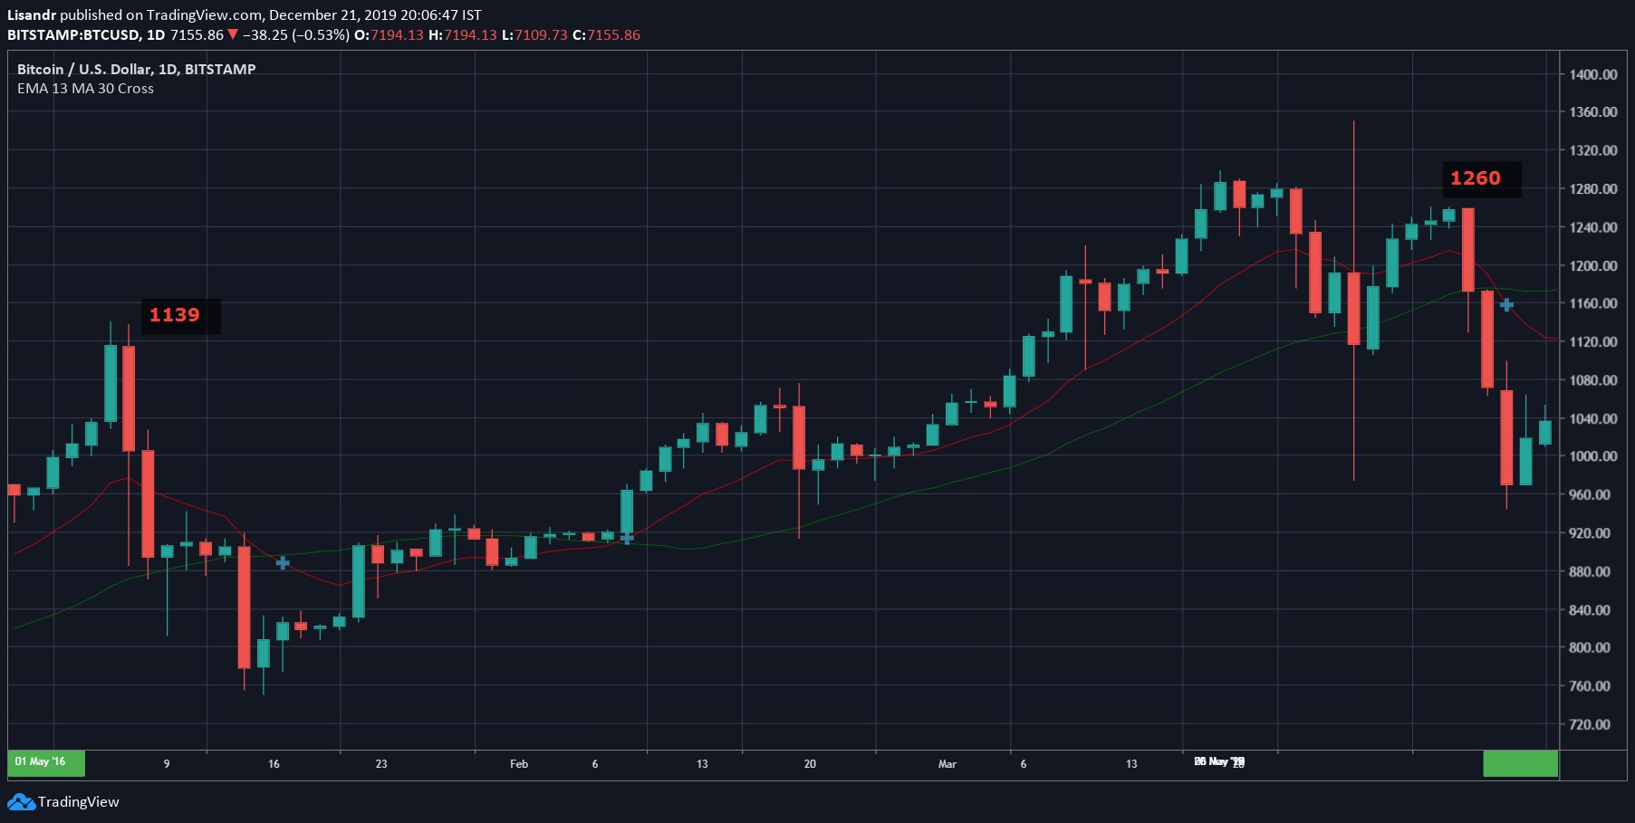Click the 'TradingView.com' text in header

coord(204,14)
